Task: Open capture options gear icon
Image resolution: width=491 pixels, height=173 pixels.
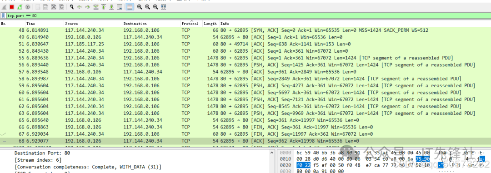Action: [x=28, y=7]
